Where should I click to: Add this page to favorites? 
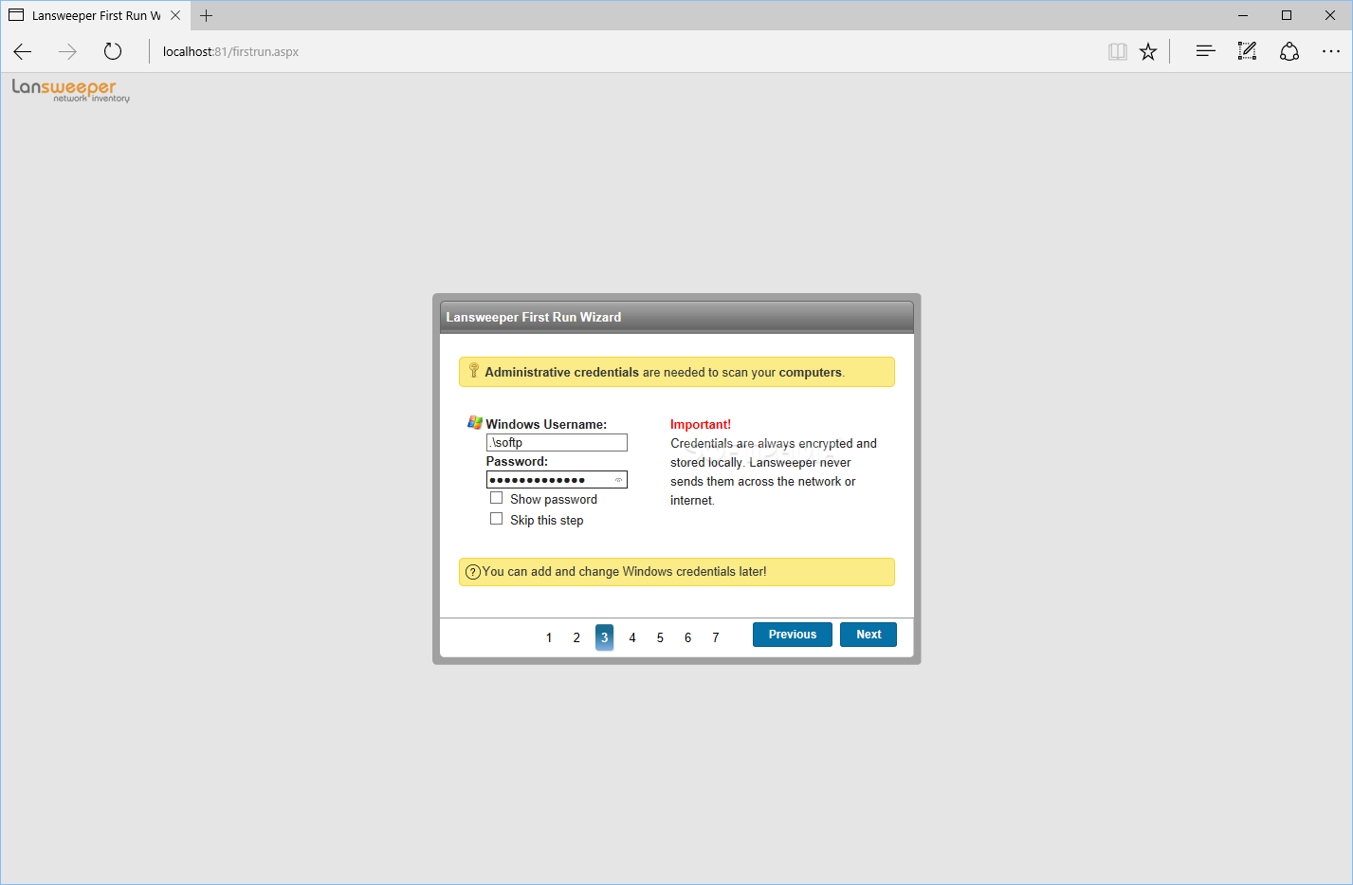pyautogui.click(x=1148, y=52)
